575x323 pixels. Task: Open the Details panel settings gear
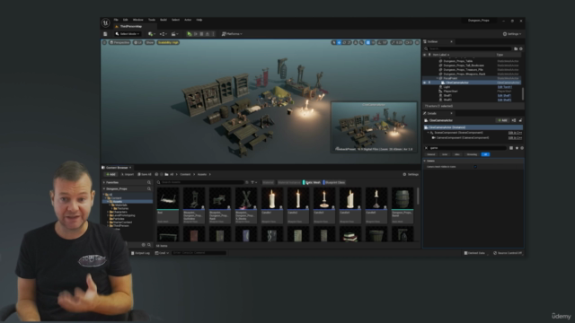(x=522, y=148)
